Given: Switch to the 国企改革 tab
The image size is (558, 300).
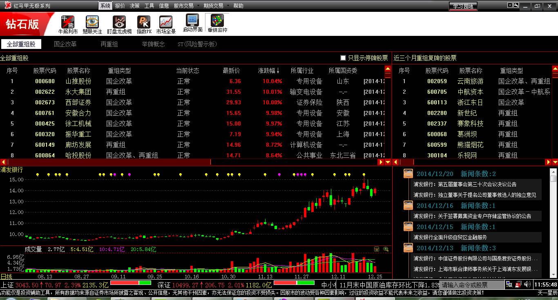Looking at the screenshot, I should coord(65,44).
